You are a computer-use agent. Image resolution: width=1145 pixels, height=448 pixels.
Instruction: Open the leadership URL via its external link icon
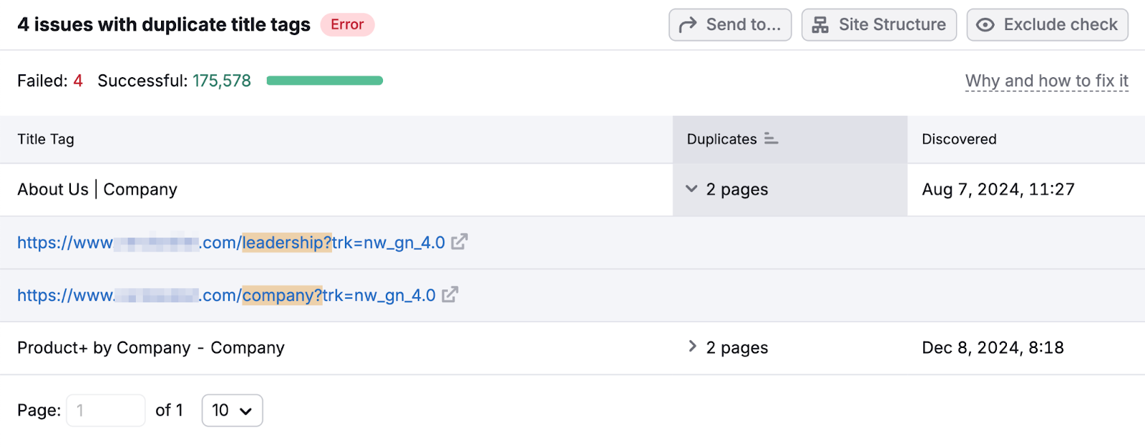[460, 242]
